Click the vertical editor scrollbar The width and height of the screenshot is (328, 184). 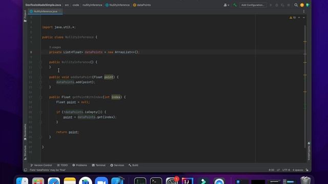305,86
